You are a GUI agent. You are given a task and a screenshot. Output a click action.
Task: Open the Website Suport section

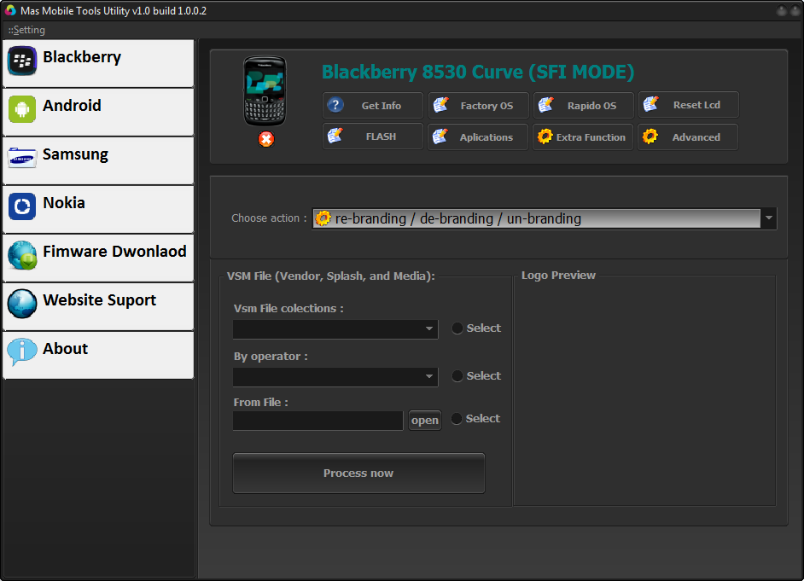(98, 306)
